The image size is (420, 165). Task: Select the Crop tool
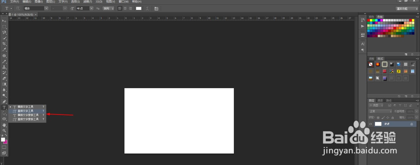(4, 44)
